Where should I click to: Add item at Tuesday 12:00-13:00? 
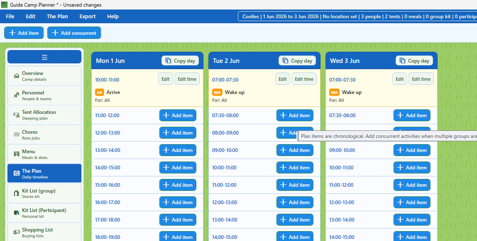(x=295, y=202)
